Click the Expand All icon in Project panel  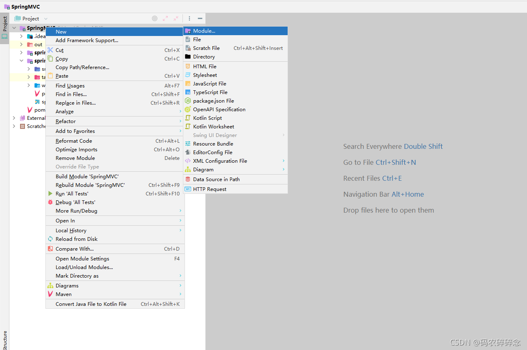165,18
